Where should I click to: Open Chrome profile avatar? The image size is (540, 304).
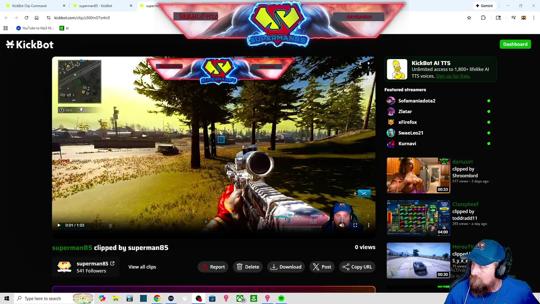pyautogui.click(x=524, y=18)
